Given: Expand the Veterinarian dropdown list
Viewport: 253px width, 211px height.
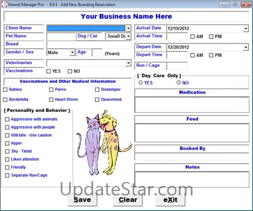Looking at the screenshot, I should click(128, 63).
